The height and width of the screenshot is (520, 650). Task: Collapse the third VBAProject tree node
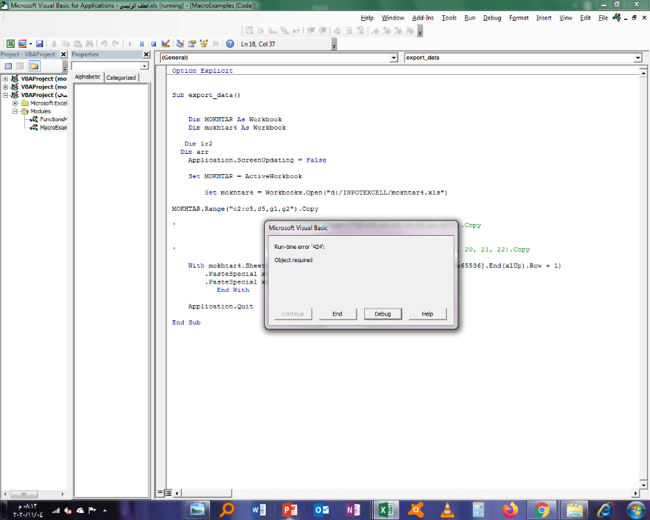(6, 95)
